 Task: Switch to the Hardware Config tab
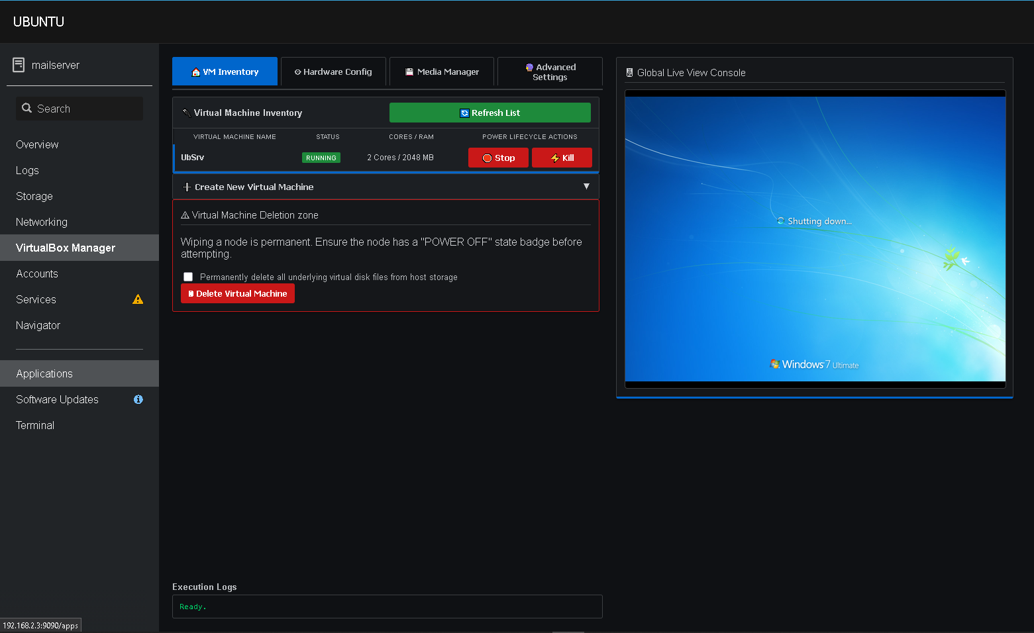click(x=333, y=72)
